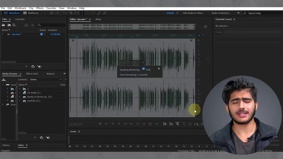283x159 pixels.
Task: Open the Video panel menu
Action: (x=27, y=145)
